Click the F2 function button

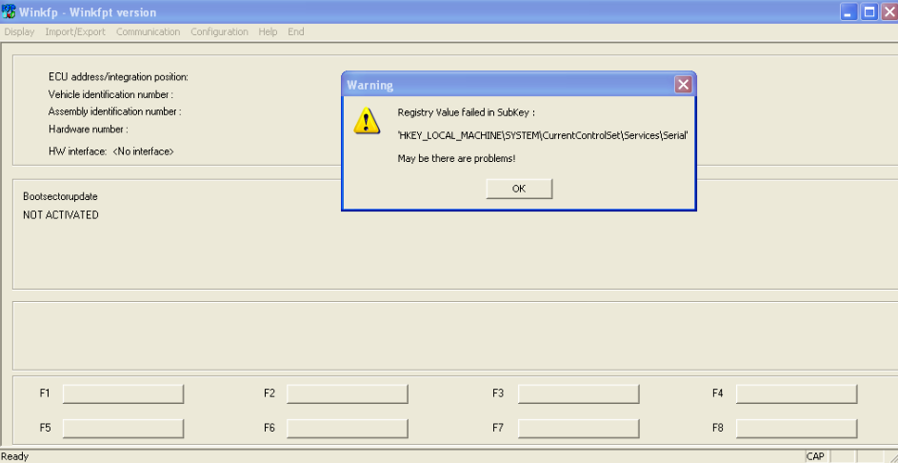click(x=347, y=393)
